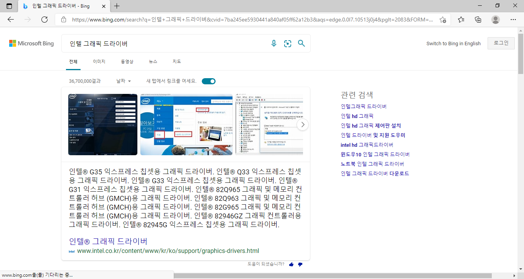
Task: Click the 36,700,000결과 count text
Action: coord(85,81)
